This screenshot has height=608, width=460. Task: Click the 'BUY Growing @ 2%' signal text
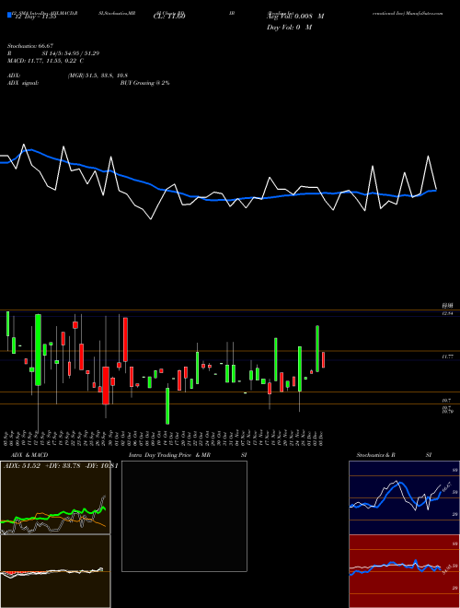(144, 83)
